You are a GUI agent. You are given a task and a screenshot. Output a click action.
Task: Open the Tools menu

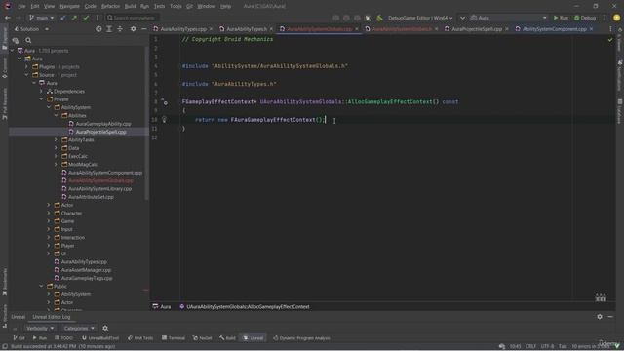click(175, 7)
